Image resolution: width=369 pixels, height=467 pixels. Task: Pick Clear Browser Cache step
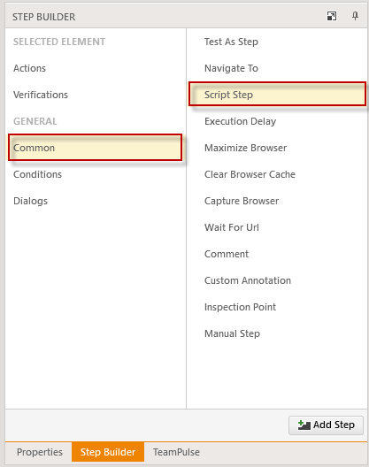point(250,174)
